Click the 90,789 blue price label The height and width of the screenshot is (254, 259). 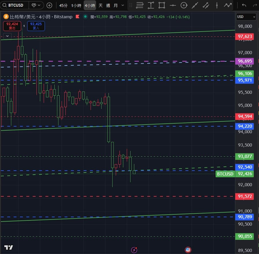pyautogui.click(x=245, y=217)
